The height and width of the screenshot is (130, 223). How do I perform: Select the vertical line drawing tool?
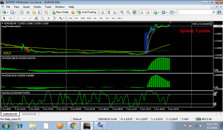pyautogui.click(x=18, y=18)
